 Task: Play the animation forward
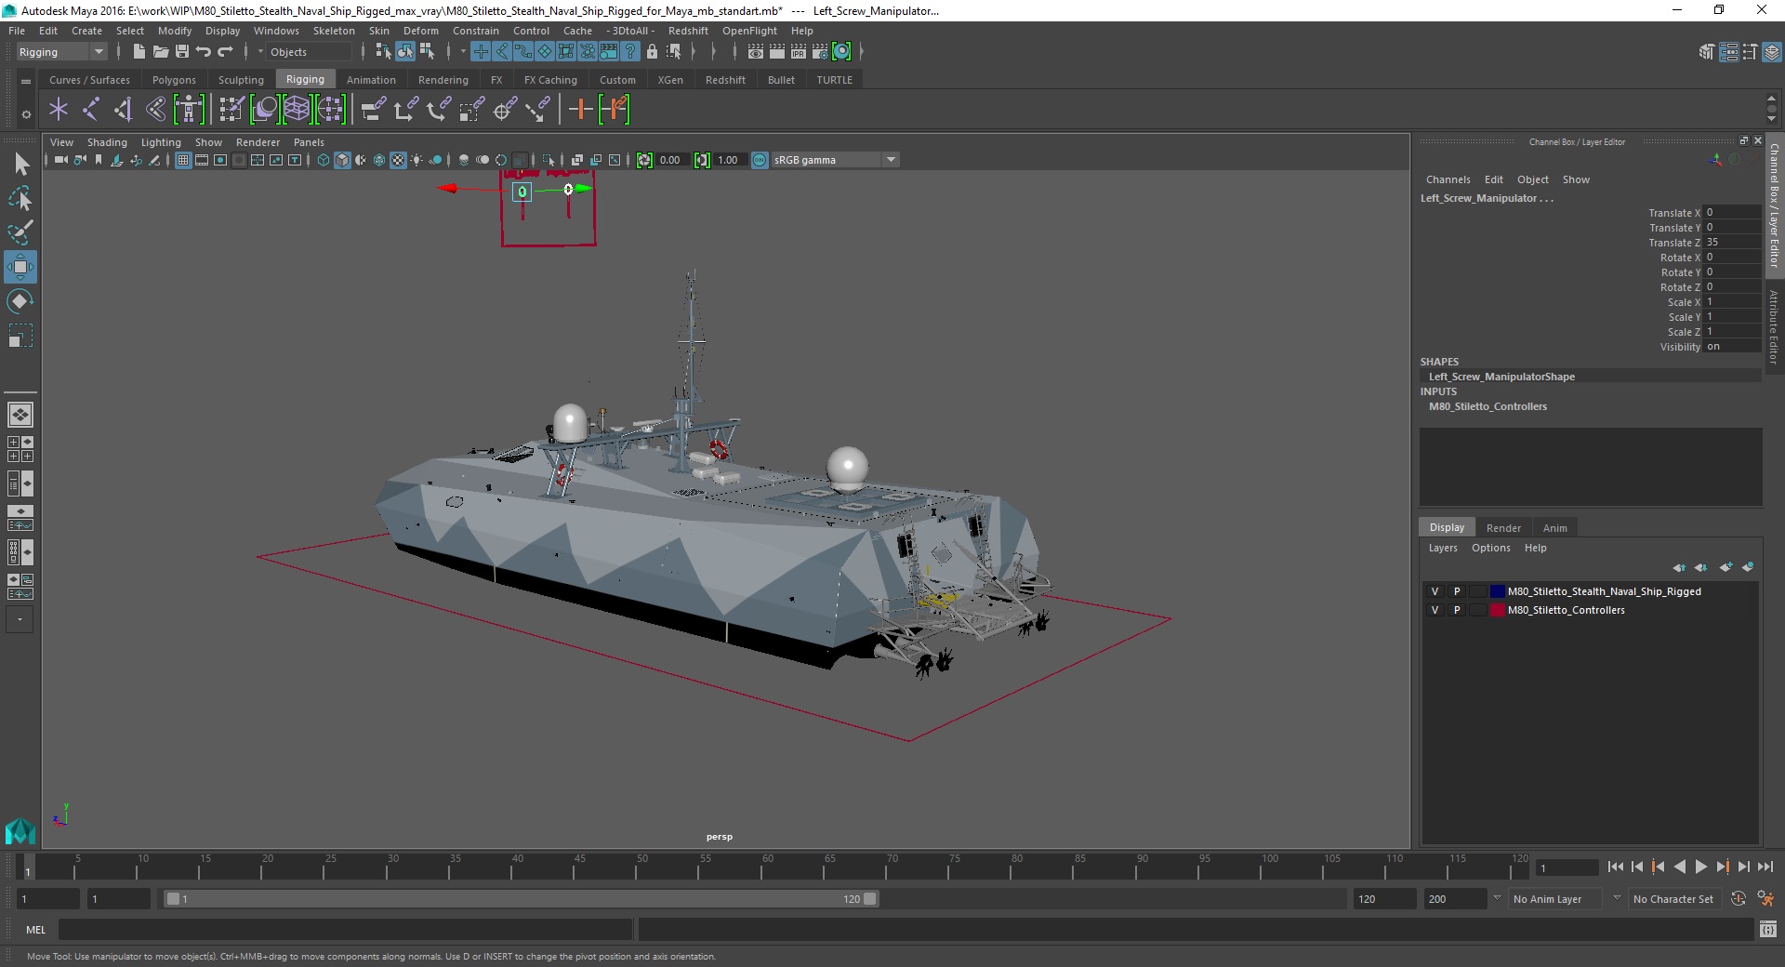1701,867
